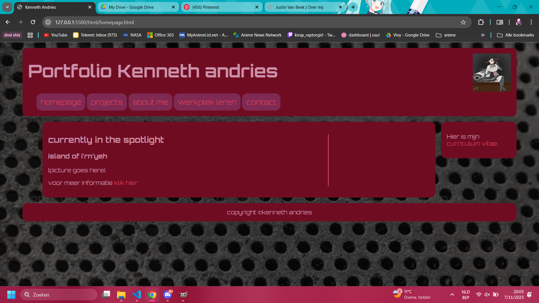Screen dimensions: 539x303
Task: Bookmark this page with the star icon
Action: [463, 22]
